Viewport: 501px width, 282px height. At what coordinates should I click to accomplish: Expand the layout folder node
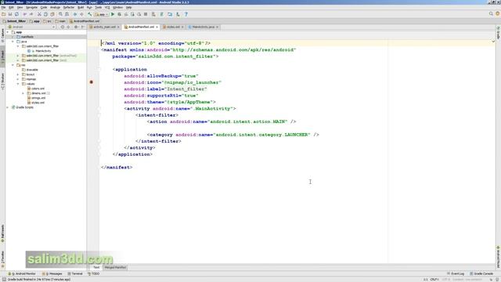point(18,74)
